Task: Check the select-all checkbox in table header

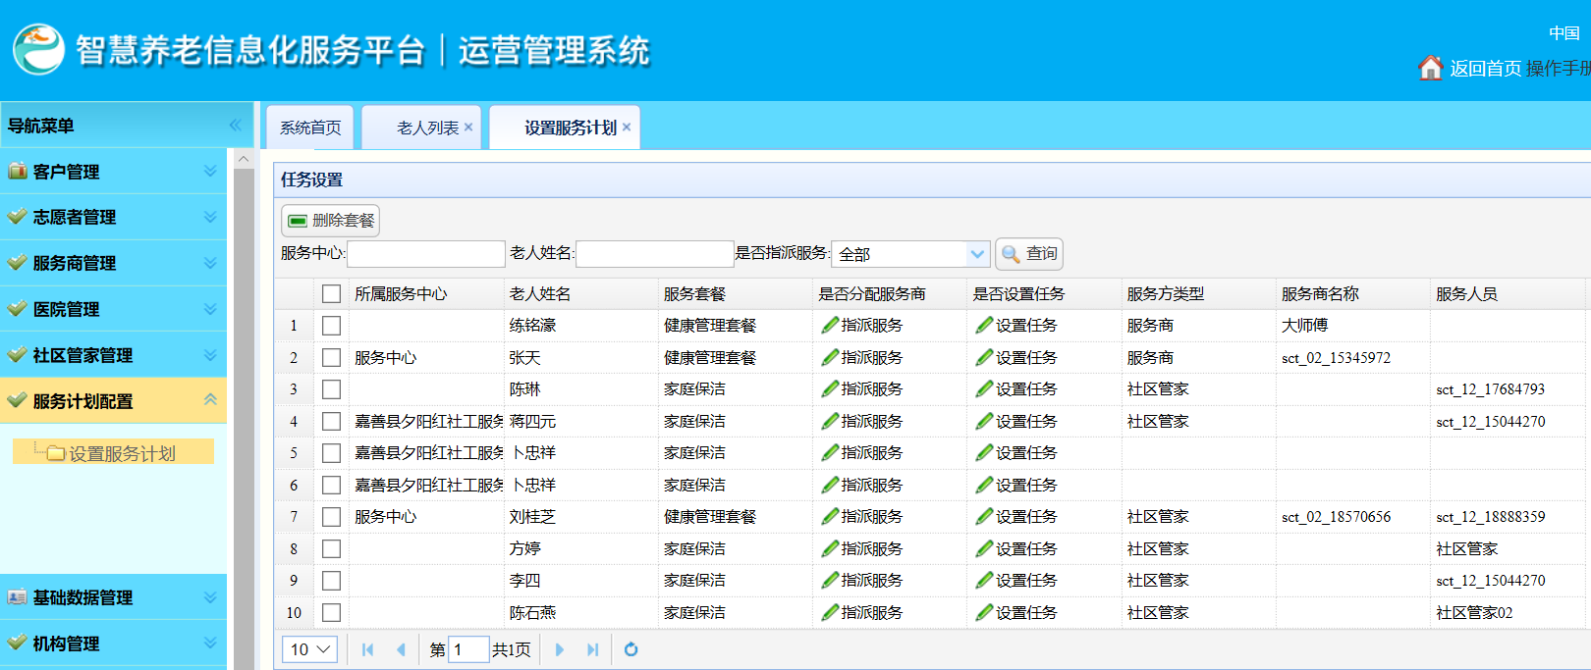Action: click(331, 294)
